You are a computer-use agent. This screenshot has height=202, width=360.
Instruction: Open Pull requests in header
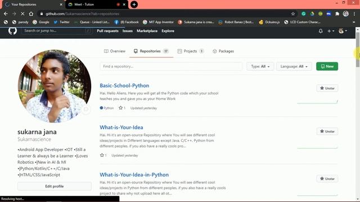tap(107, 31)
